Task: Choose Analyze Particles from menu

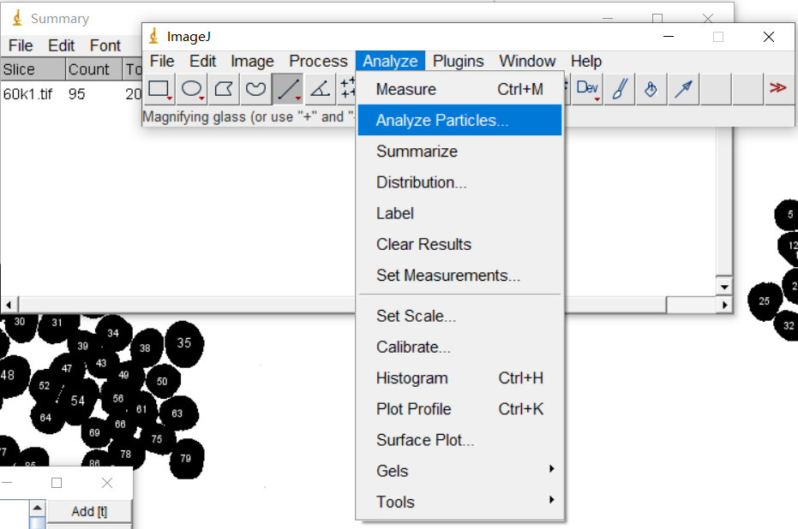Action: click(442, 121)
